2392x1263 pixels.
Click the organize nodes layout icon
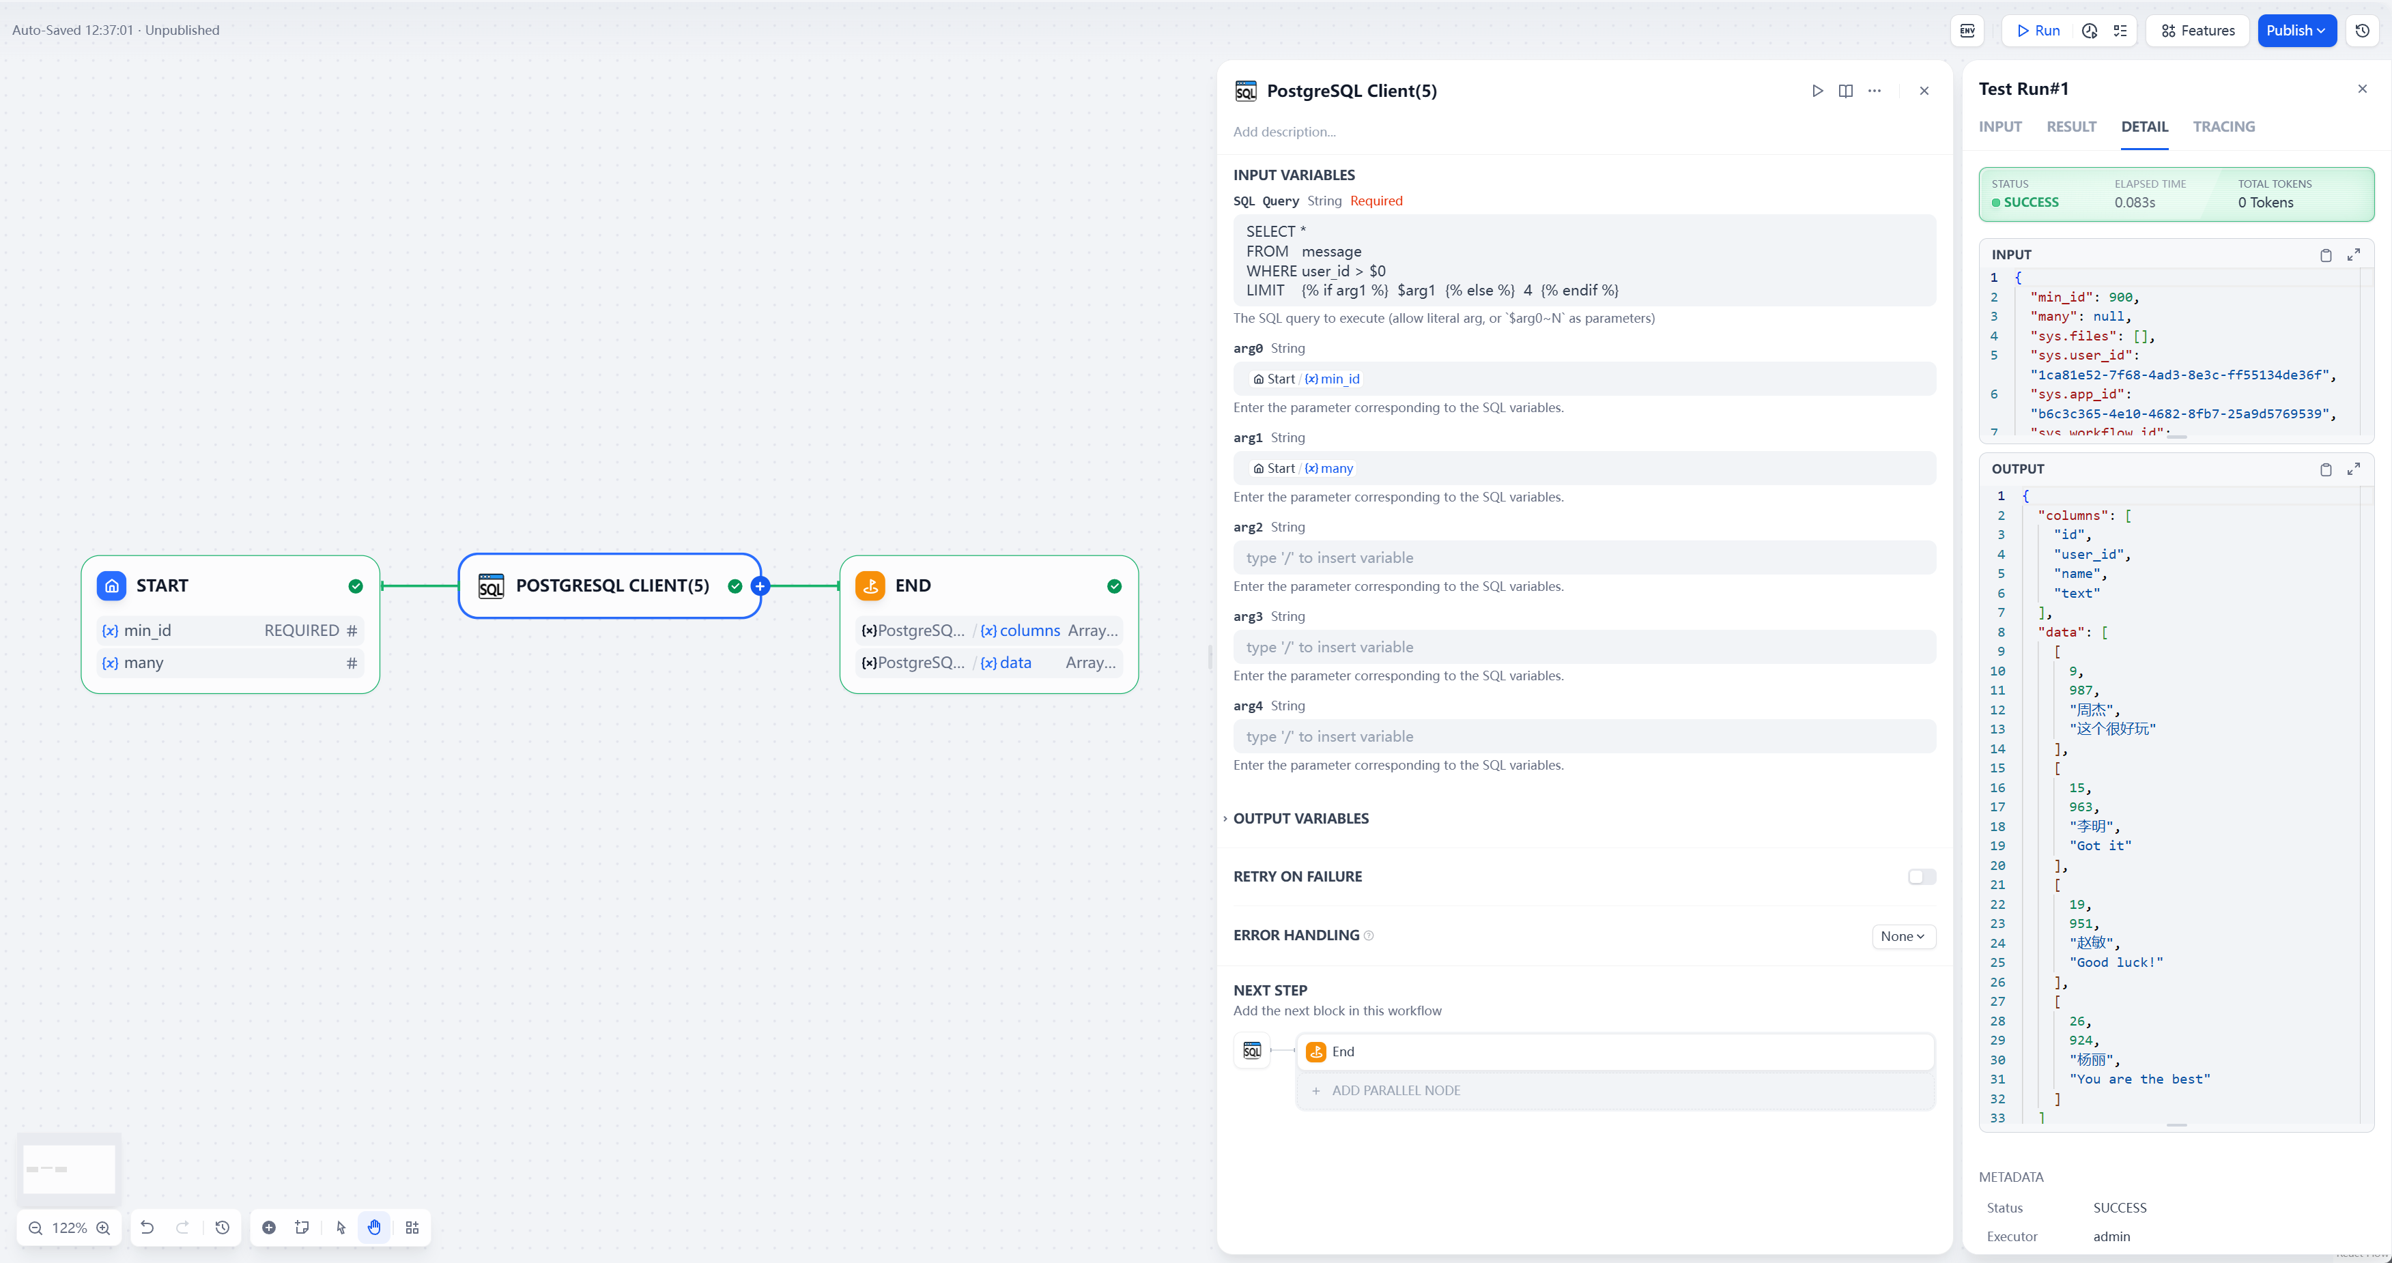(412, 1228)
